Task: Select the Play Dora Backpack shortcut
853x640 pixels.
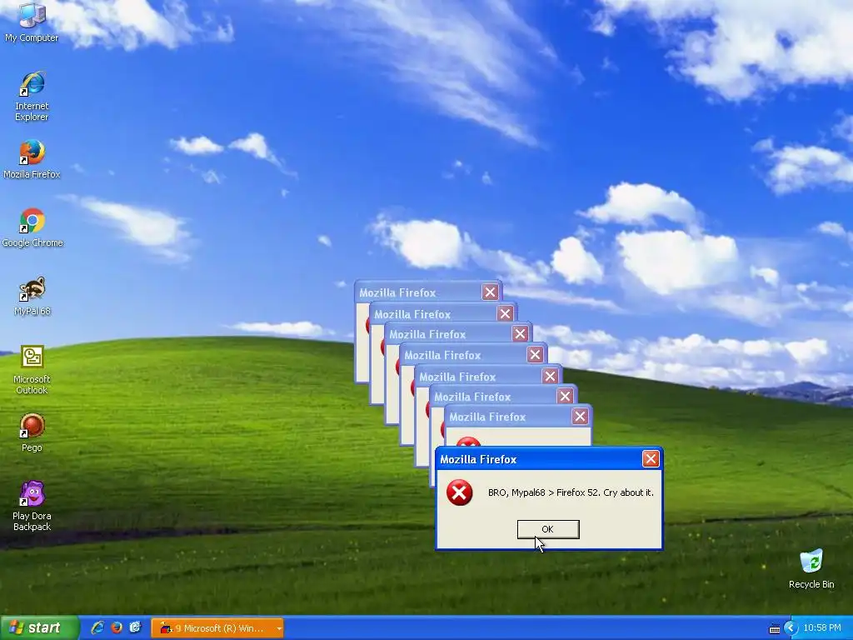Action: point(32,506)
